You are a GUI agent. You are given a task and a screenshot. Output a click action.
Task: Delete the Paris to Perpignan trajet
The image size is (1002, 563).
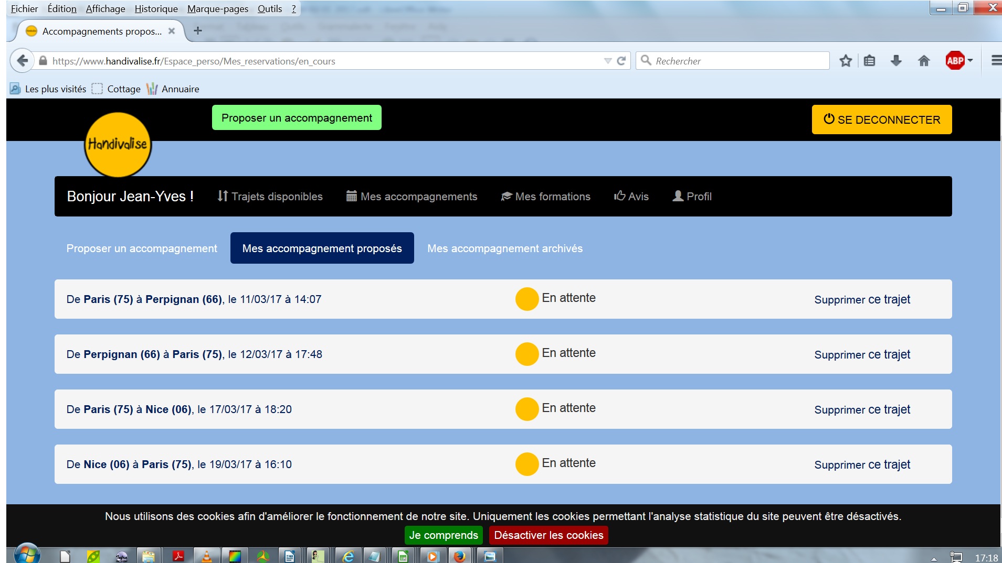pos(862,299)
